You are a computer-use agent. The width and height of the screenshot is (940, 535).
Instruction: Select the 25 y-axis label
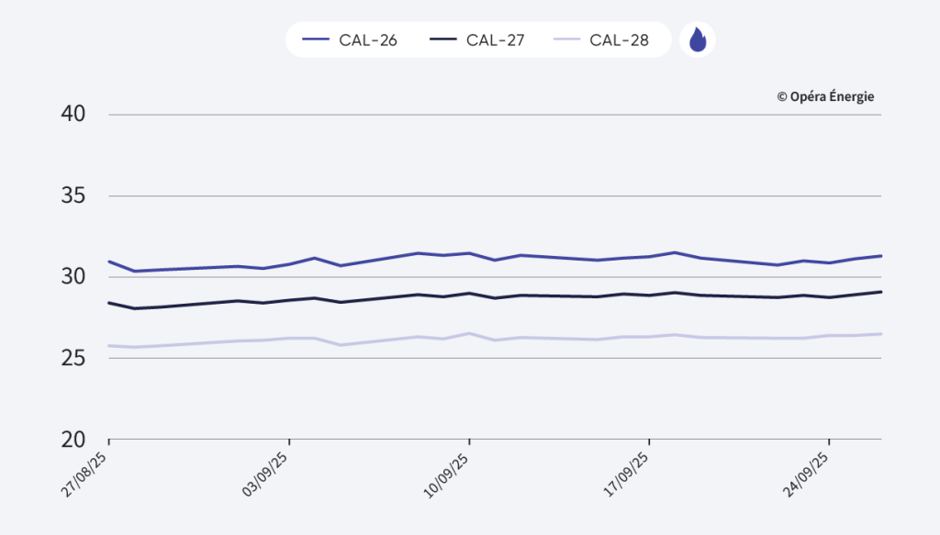click(73, 358)
